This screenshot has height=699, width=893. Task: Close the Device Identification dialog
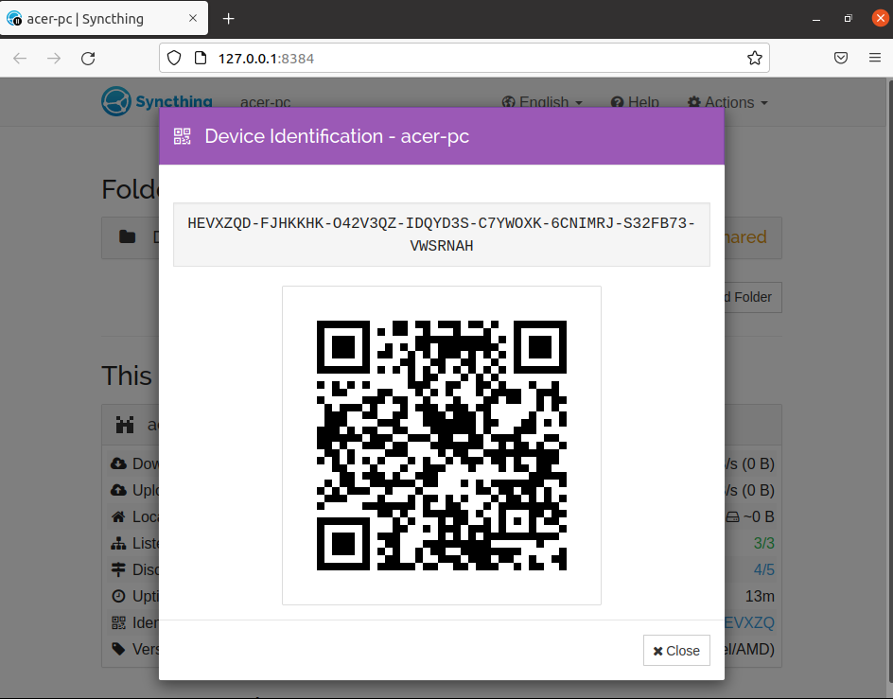676,650
